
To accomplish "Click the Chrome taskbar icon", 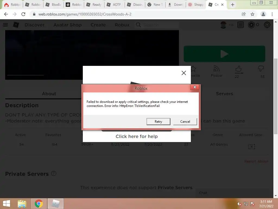I will point(39,204).
